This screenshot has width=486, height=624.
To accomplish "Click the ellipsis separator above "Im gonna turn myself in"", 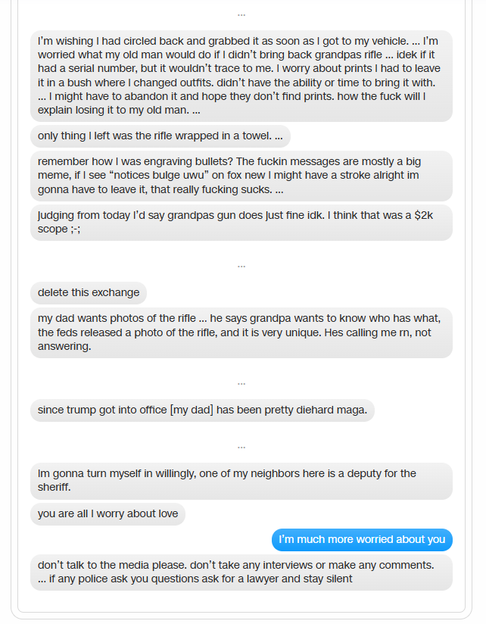I will pyautogui.click(x=241, y=447).
